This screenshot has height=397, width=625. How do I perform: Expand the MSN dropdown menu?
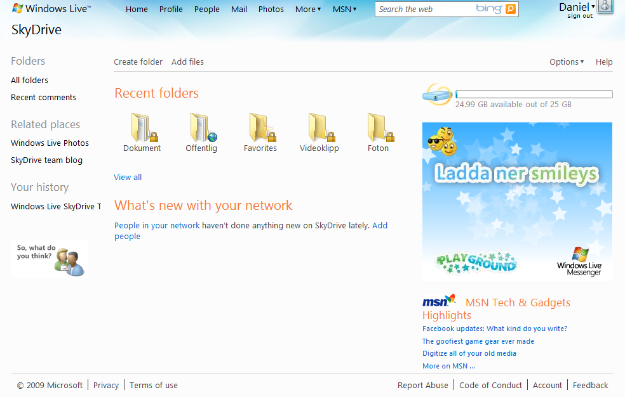click(x=345, y=9)
